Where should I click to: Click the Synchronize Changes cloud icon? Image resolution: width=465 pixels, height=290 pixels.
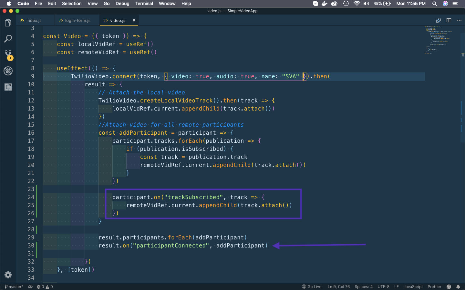30,287
